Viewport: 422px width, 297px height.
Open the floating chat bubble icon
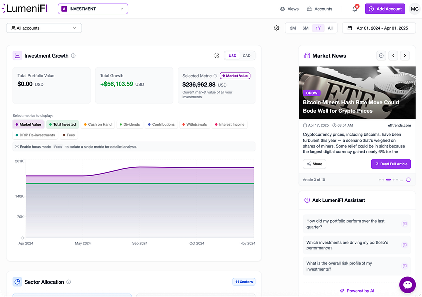[x=407, y=285]
